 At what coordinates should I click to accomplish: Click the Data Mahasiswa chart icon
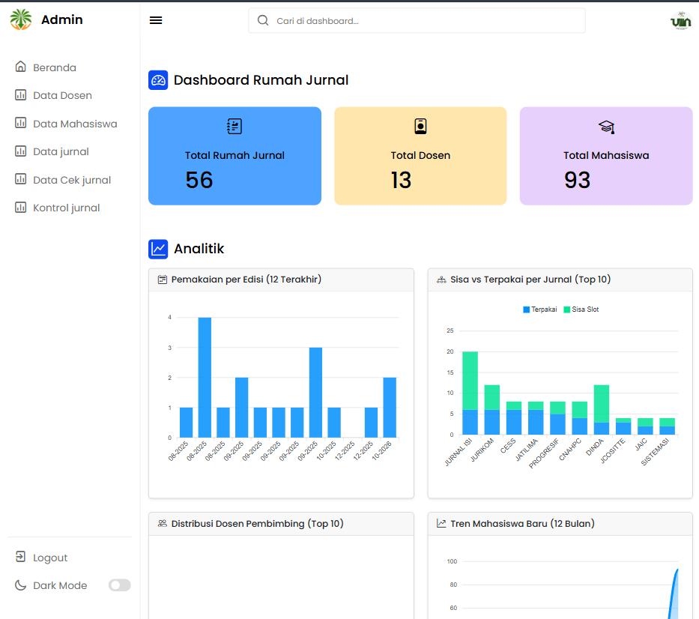pyautogui.click(x=20, y=123)
